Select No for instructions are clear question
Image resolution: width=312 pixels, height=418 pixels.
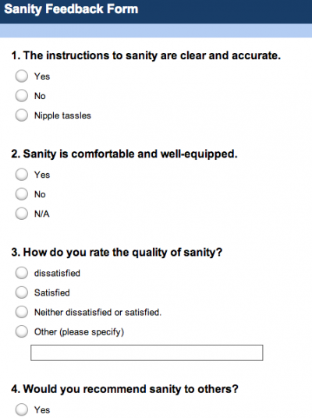22,96
